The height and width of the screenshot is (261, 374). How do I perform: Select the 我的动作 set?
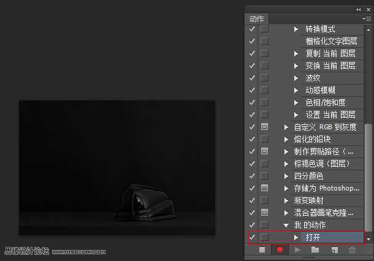(310, 225)
